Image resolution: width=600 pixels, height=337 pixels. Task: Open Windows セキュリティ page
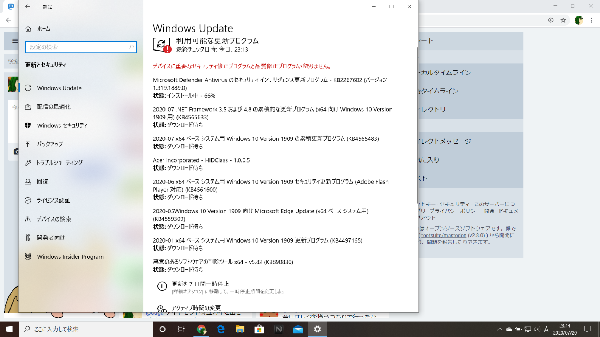(81, 125)
